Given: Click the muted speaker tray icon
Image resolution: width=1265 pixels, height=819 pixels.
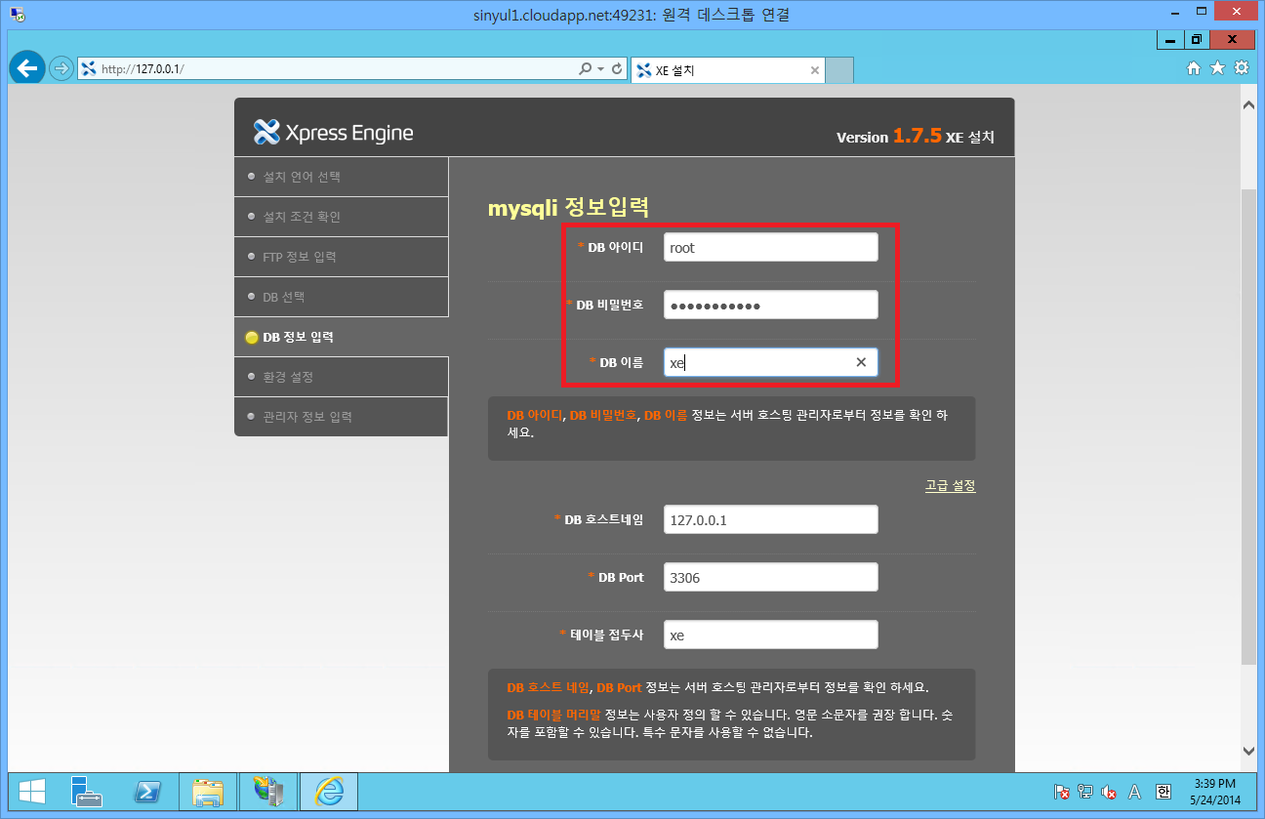Looking at the screenshot, I should point(1109,792).
